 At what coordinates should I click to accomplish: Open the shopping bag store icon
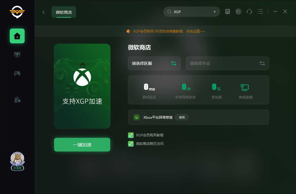point(17,100)
